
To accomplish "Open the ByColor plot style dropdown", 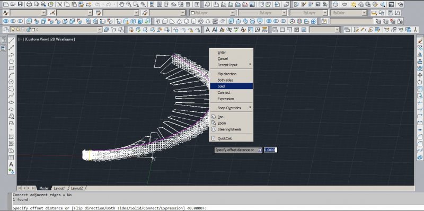I will point(364,13).
